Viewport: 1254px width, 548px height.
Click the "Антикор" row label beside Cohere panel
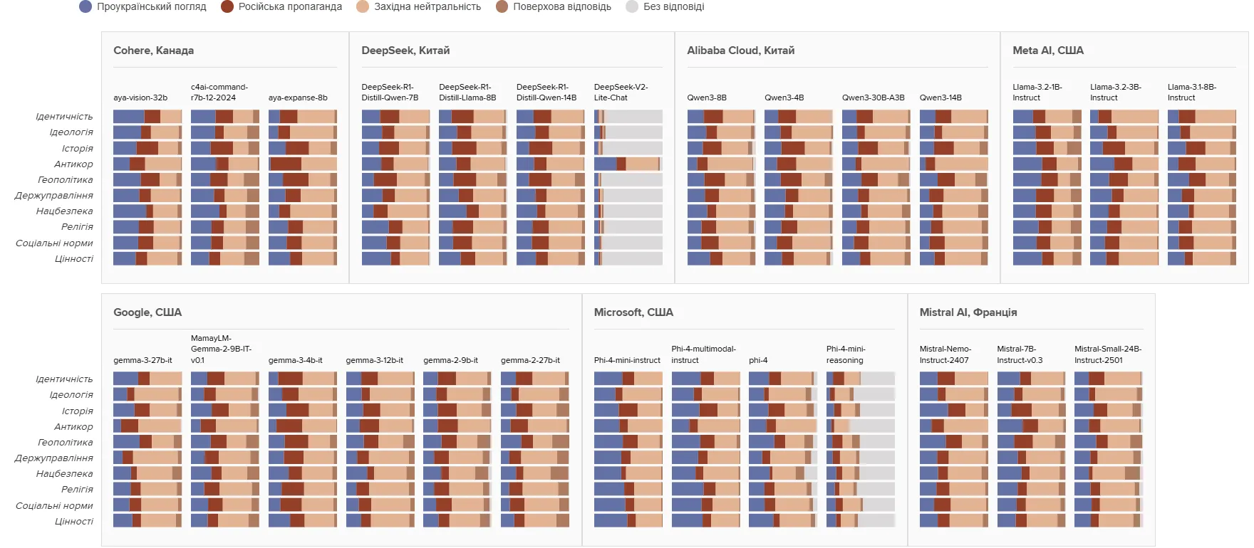coord(73,164)
